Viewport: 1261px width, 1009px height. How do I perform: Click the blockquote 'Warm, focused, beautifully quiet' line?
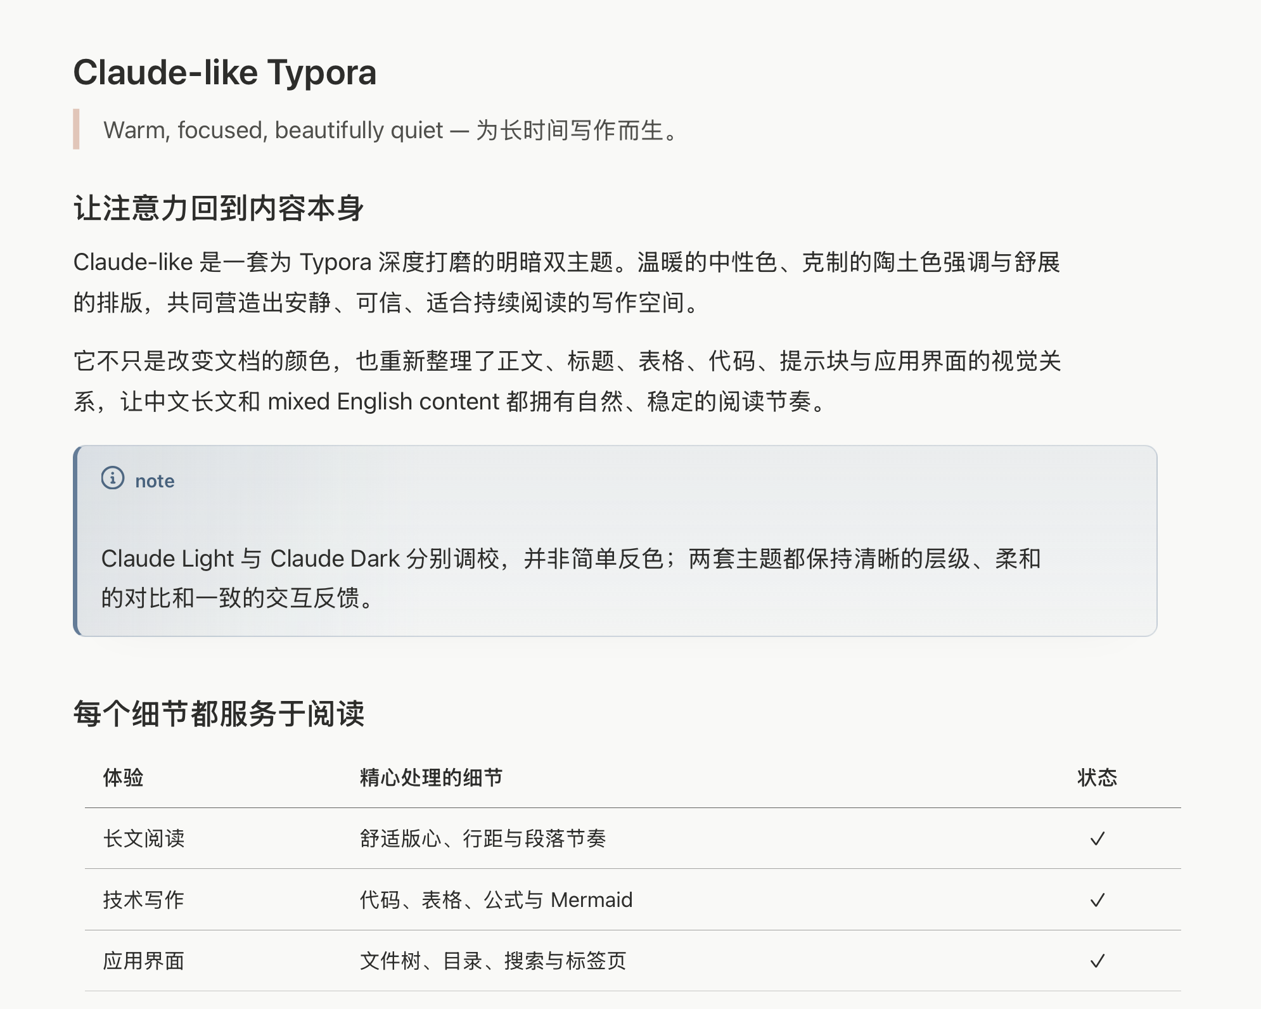(x=390, y=130)
